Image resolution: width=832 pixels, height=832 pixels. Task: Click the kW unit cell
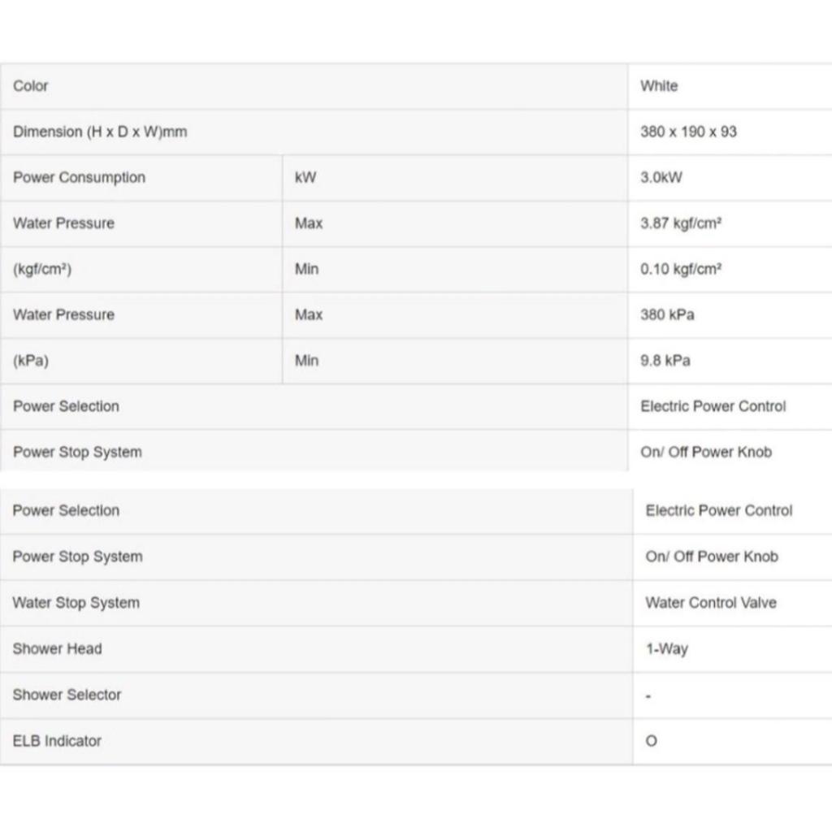click(455, 178)
